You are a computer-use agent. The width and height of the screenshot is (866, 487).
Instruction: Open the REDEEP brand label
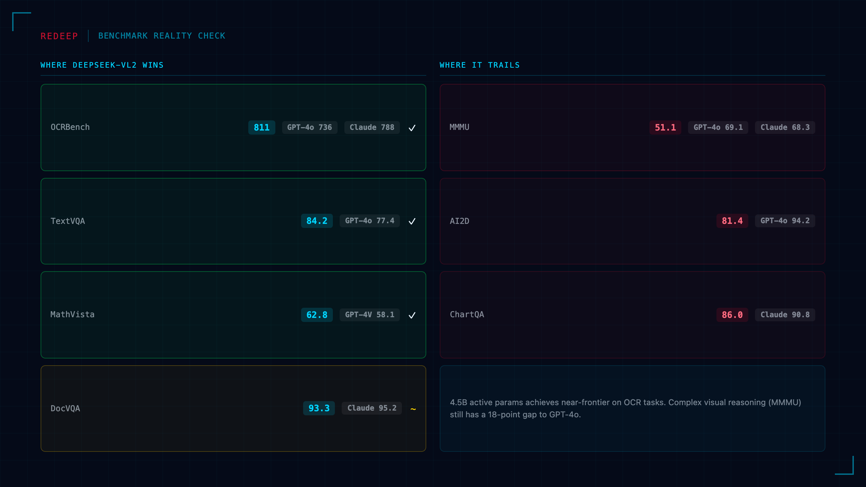point(59,36)
